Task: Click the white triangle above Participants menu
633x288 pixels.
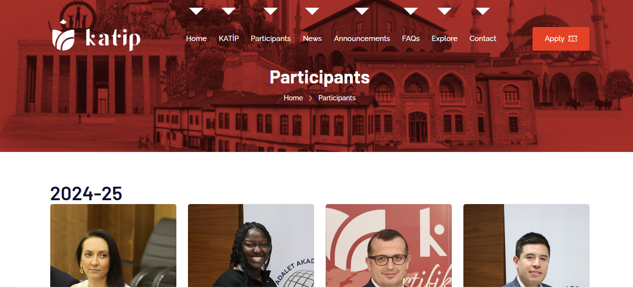Action: tap(271, 11)
